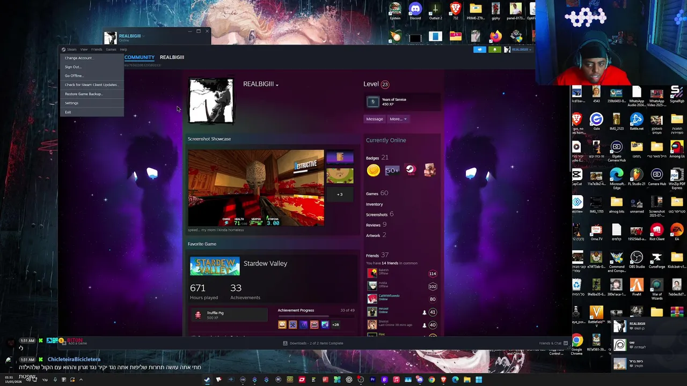Open the Riot Client desktop shortcut
The image size is (687, 386).
pyautogui.click(x=657, y=233)
